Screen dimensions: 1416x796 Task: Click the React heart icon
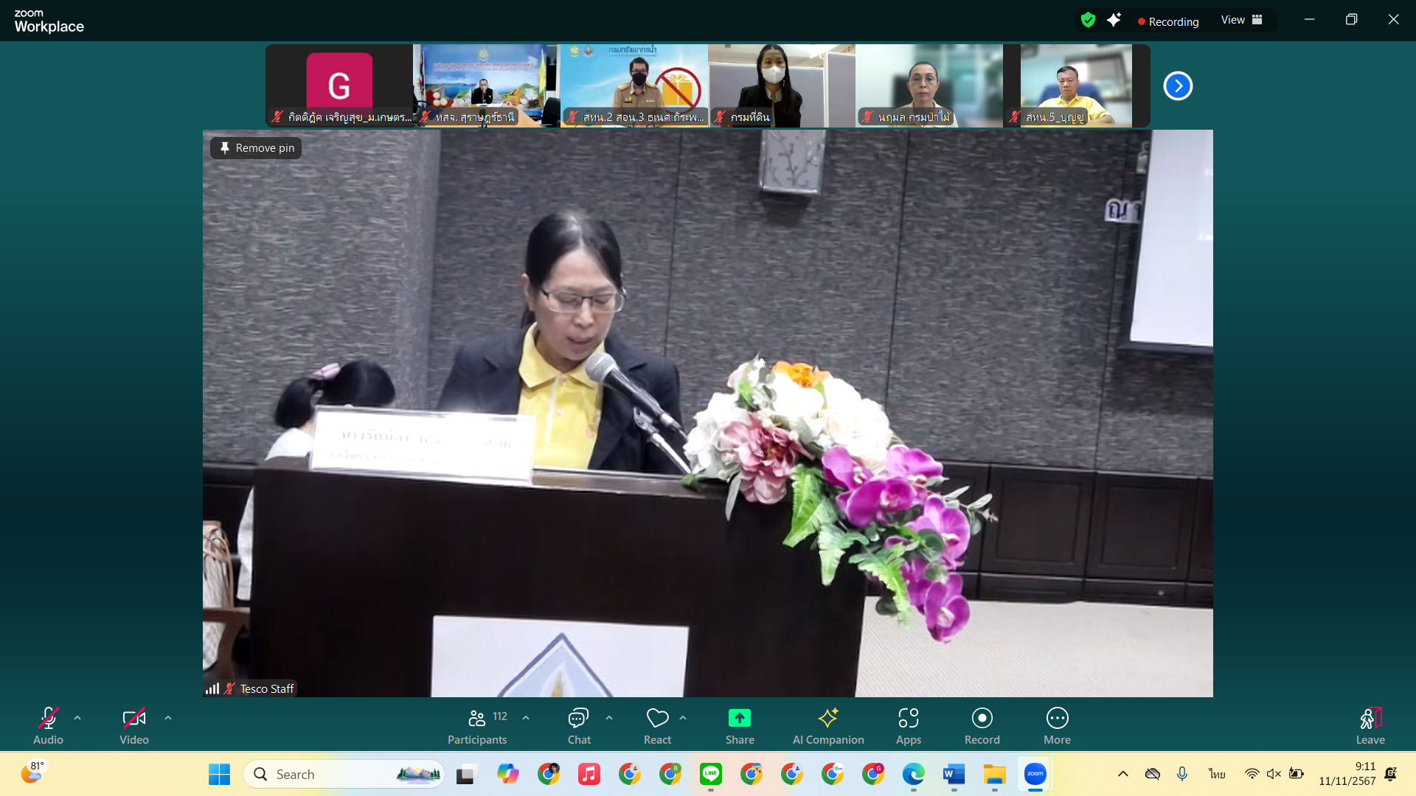pyautogui.click(x=657, y=719)
